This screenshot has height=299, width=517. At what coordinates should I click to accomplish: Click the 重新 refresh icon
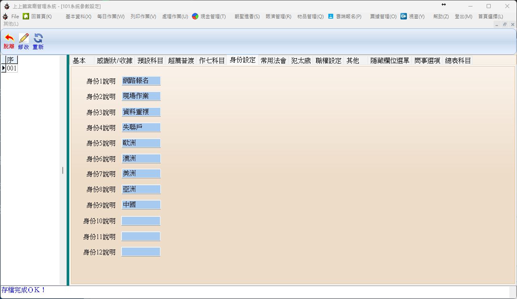[38, 38]
